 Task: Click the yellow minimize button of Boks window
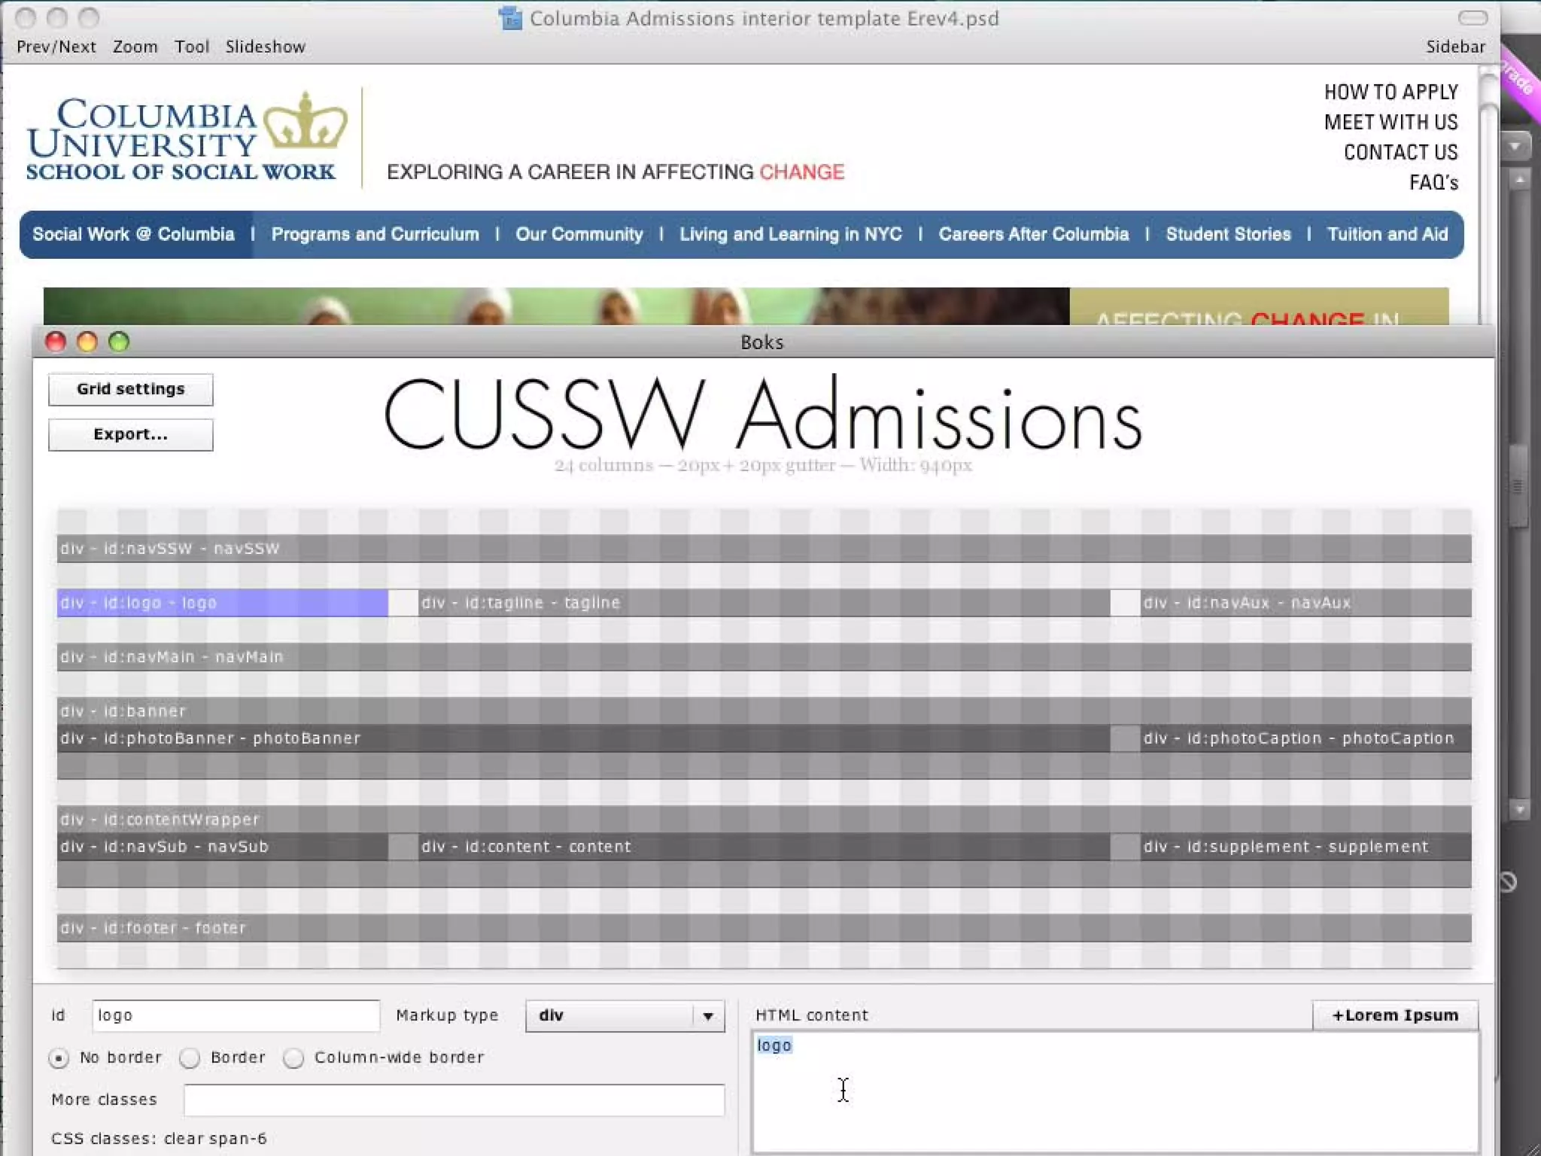(87, 342)
